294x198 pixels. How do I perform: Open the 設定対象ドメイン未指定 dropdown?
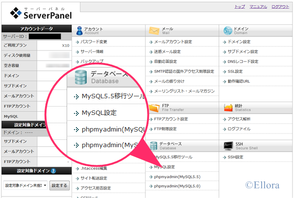(x=25, y=185)
